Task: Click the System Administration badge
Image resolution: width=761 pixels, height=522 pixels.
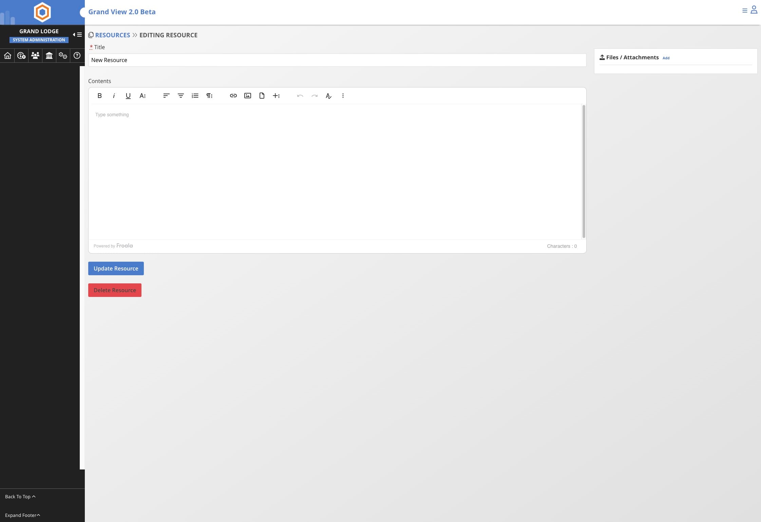Action: (39, 40)
